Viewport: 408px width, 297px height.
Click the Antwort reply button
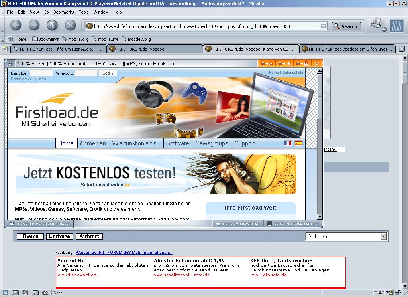89,236
